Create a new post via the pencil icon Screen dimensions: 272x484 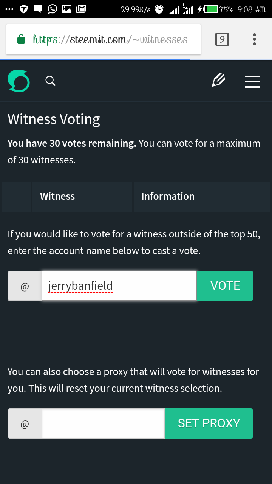(219, 81)
